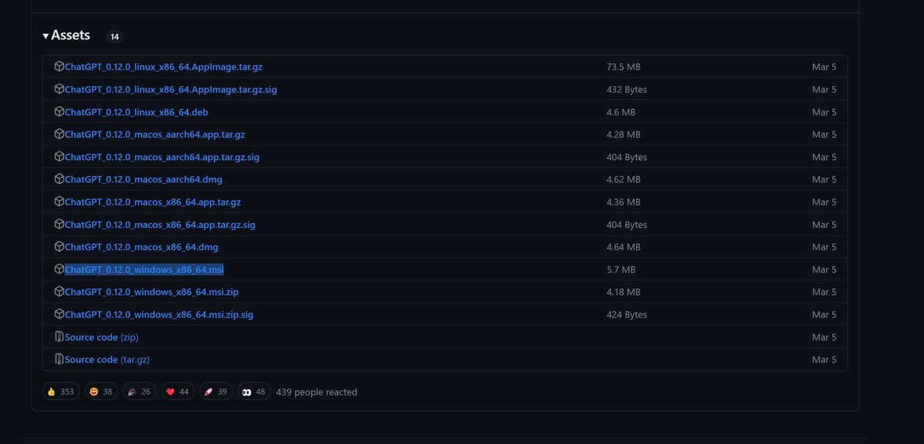Download ChatGPT_0.12.0_windows_x86_64.msi.zip
924x444 pixels.
152,292
